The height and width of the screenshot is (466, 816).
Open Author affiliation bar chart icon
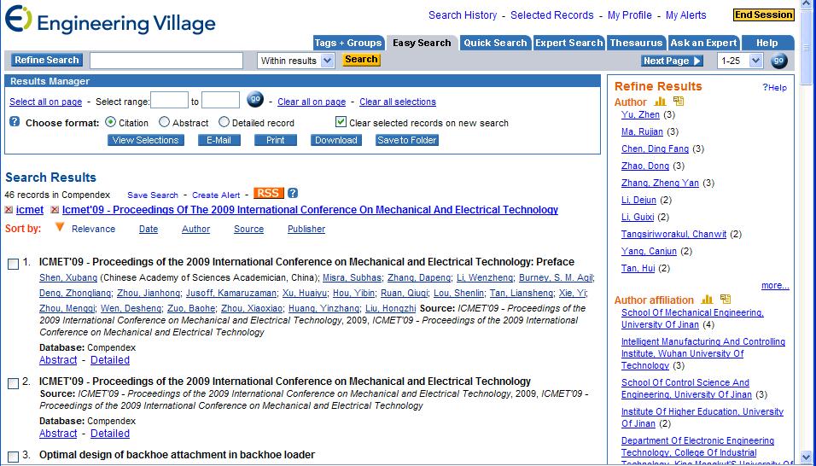coord(707,300)
